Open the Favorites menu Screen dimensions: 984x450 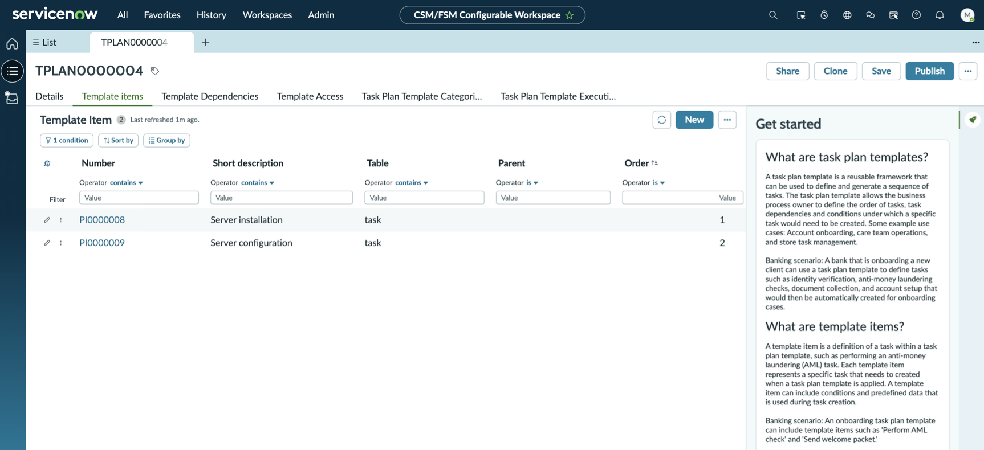tap(162, 15)
